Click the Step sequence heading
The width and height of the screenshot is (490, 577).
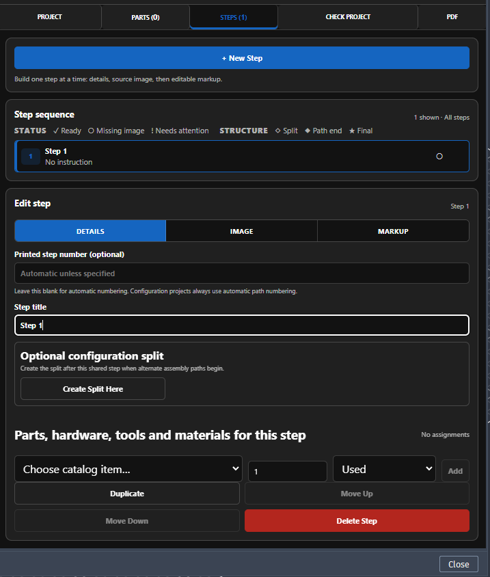[x=44, y=114]
